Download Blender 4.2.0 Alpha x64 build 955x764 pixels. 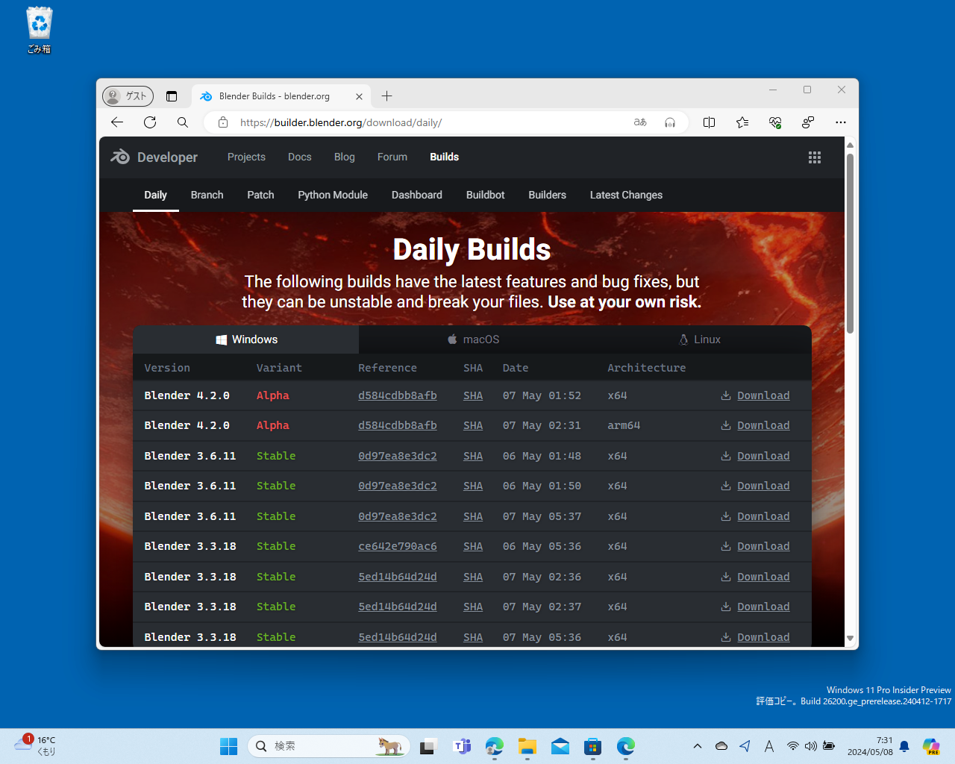(x=755, y=395)
